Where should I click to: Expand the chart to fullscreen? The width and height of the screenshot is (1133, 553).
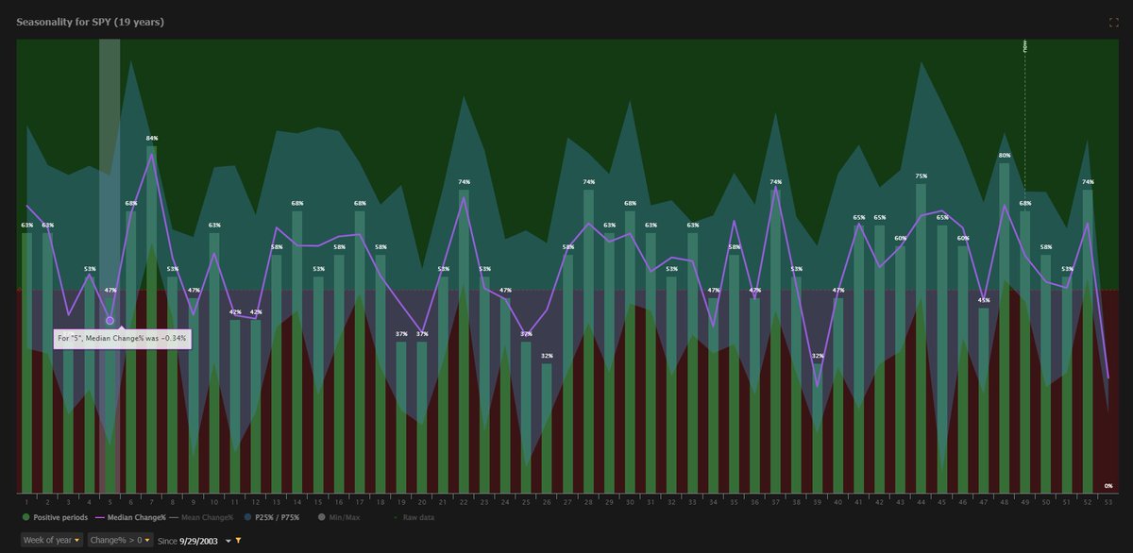[1114, 22]
